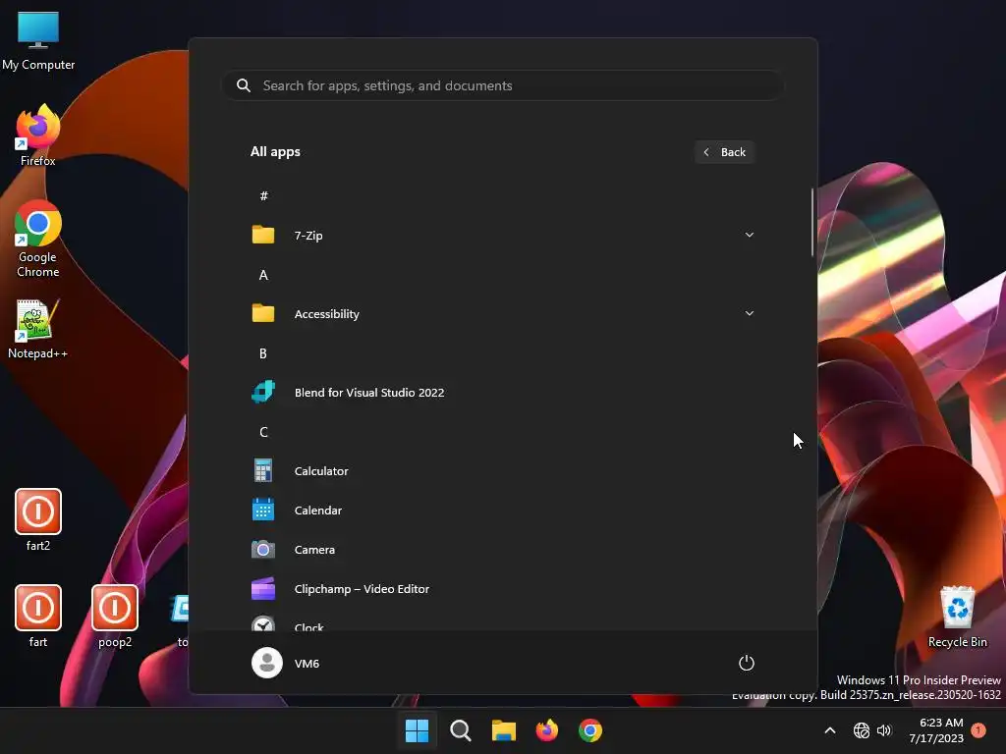Open the Calculator app icon
This screenshot has width=1006, height=754.
point(263,470)
